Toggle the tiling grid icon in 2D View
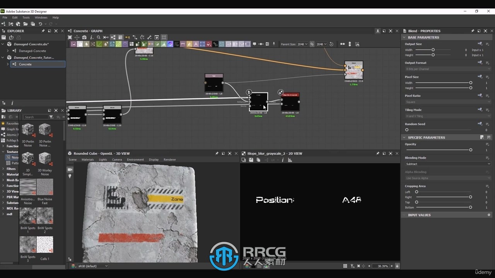The height and width of the screenshot is (278, 495). (345, 266)
